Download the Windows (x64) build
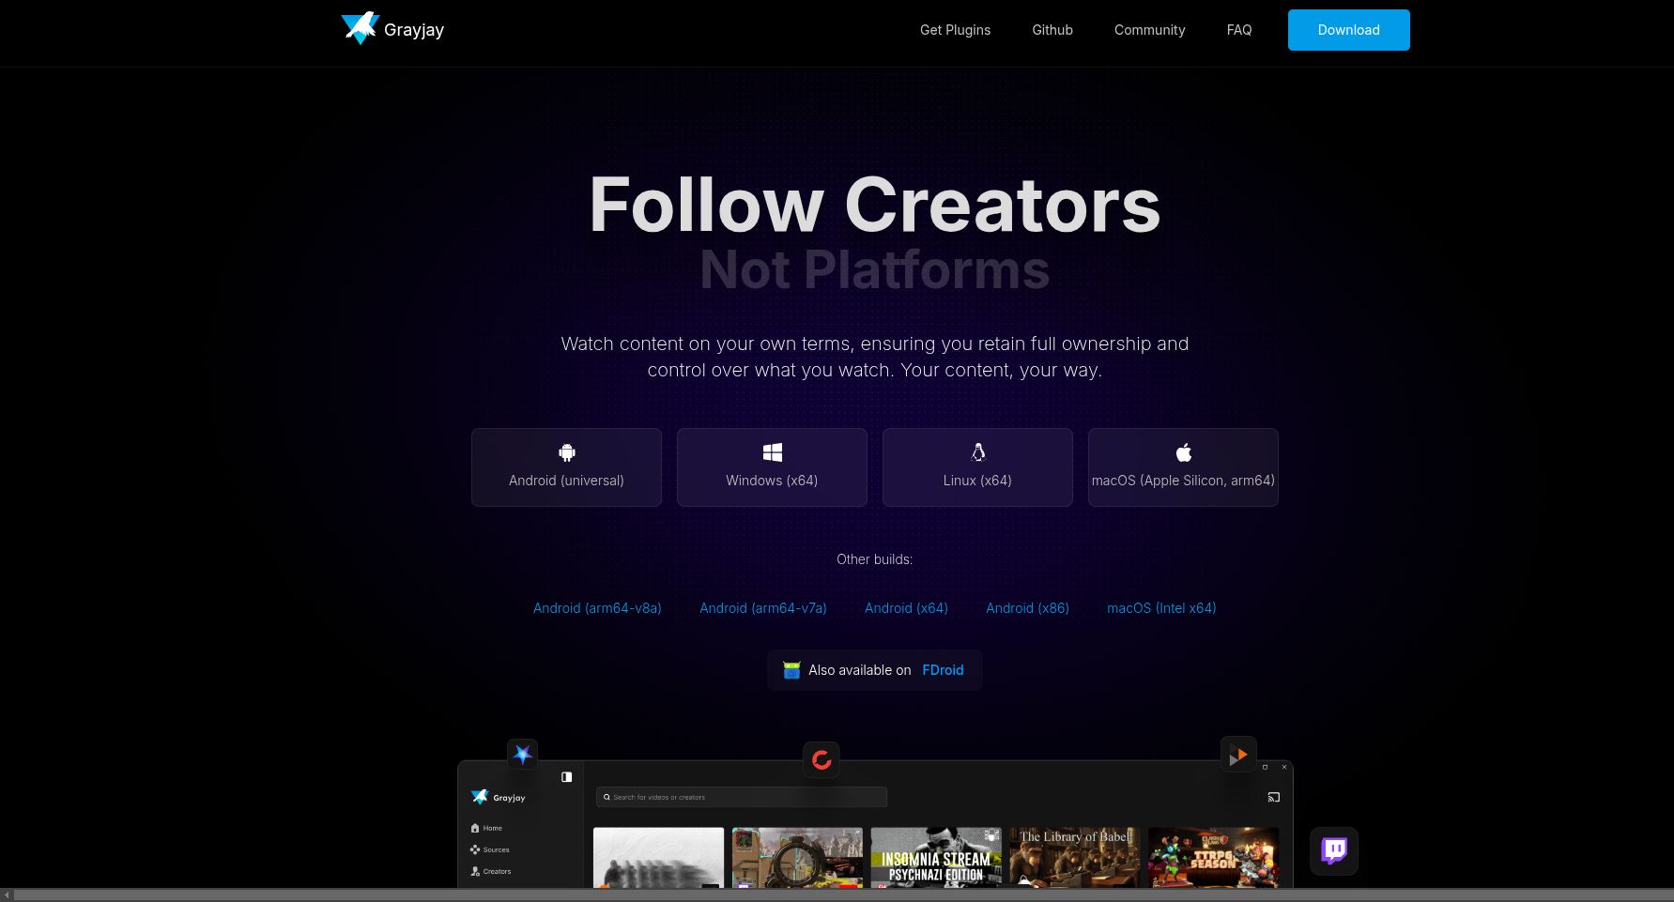Viewport: 1674px width, 902px height. point(772,467)
